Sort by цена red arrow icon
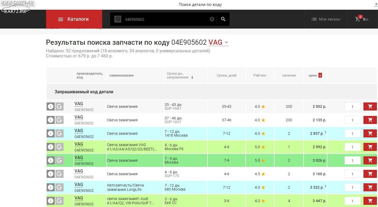378x207 pixels. tap(320, 75)
